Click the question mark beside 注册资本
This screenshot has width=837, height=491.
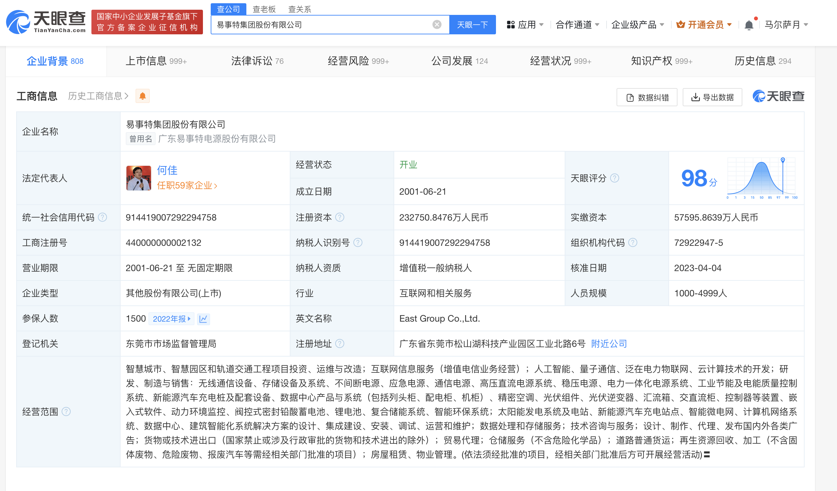coord(339,217)
